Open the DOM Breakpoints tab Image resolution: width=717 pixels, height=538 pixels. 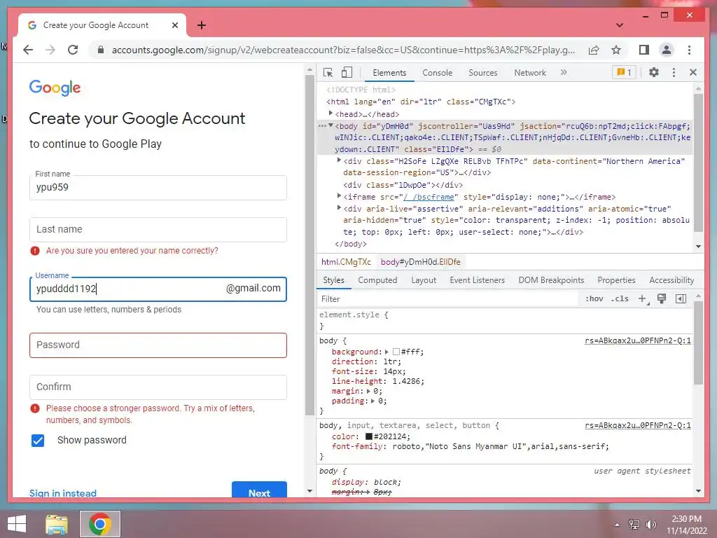pyautogui.click(x=551, y=280)
